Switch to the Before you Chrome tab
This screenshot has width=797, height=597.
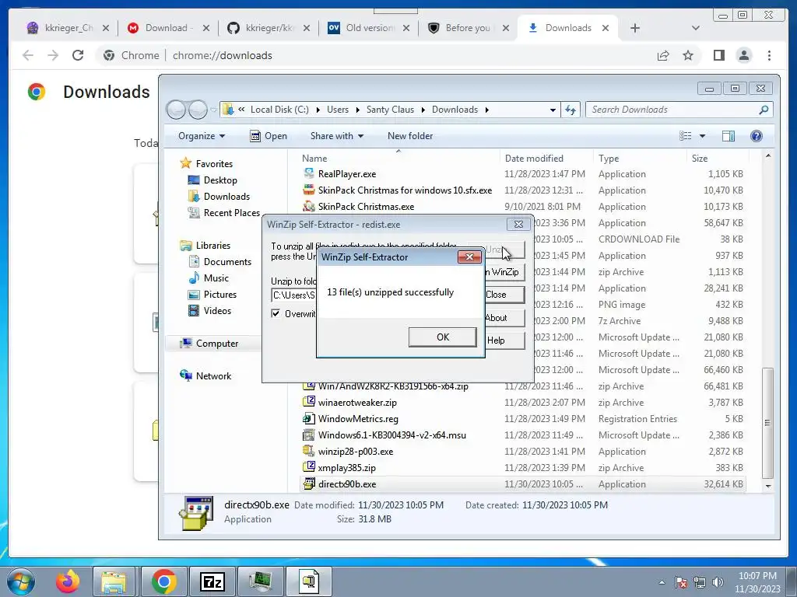(468, 28)
